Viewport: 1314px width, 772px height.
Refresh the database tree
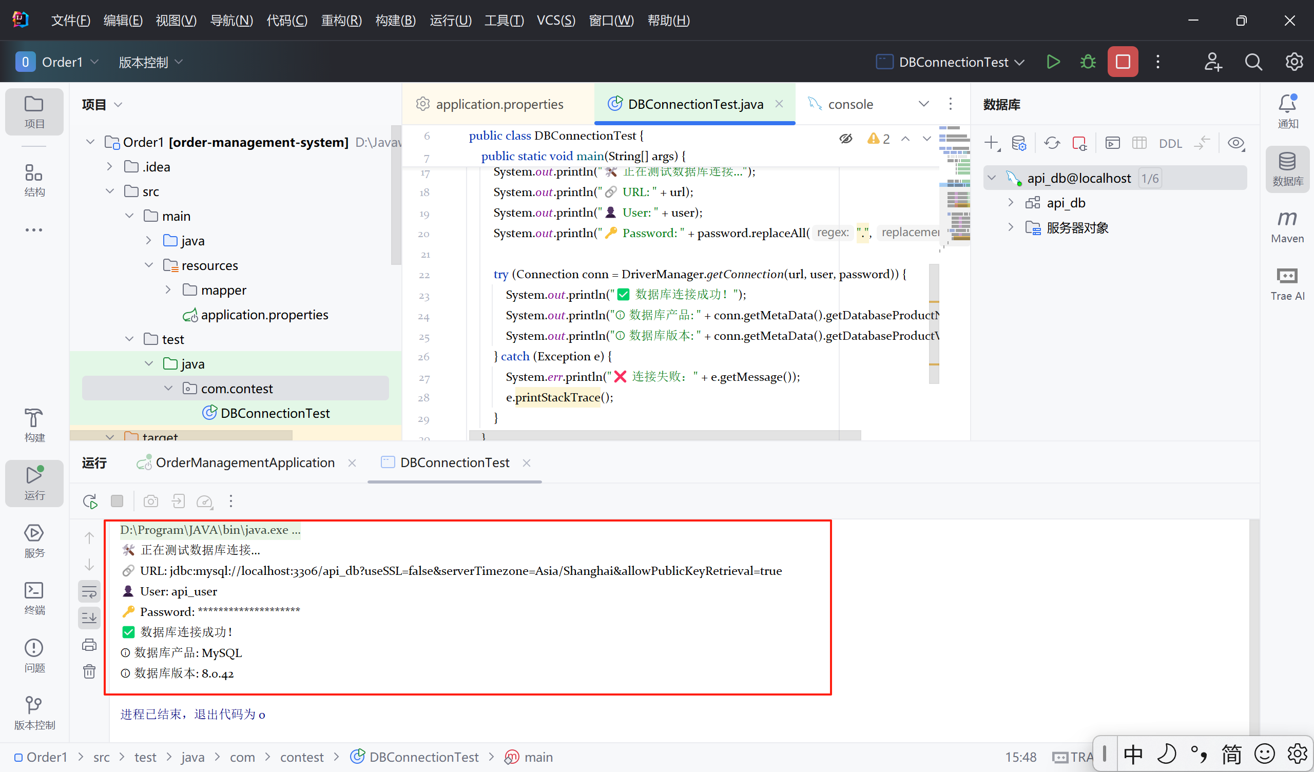(1052, 142)
